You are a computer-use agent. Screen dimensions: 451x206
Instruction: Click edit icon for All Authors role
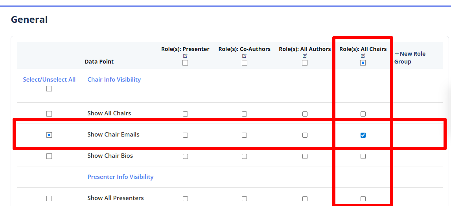[x=305, y=56]
